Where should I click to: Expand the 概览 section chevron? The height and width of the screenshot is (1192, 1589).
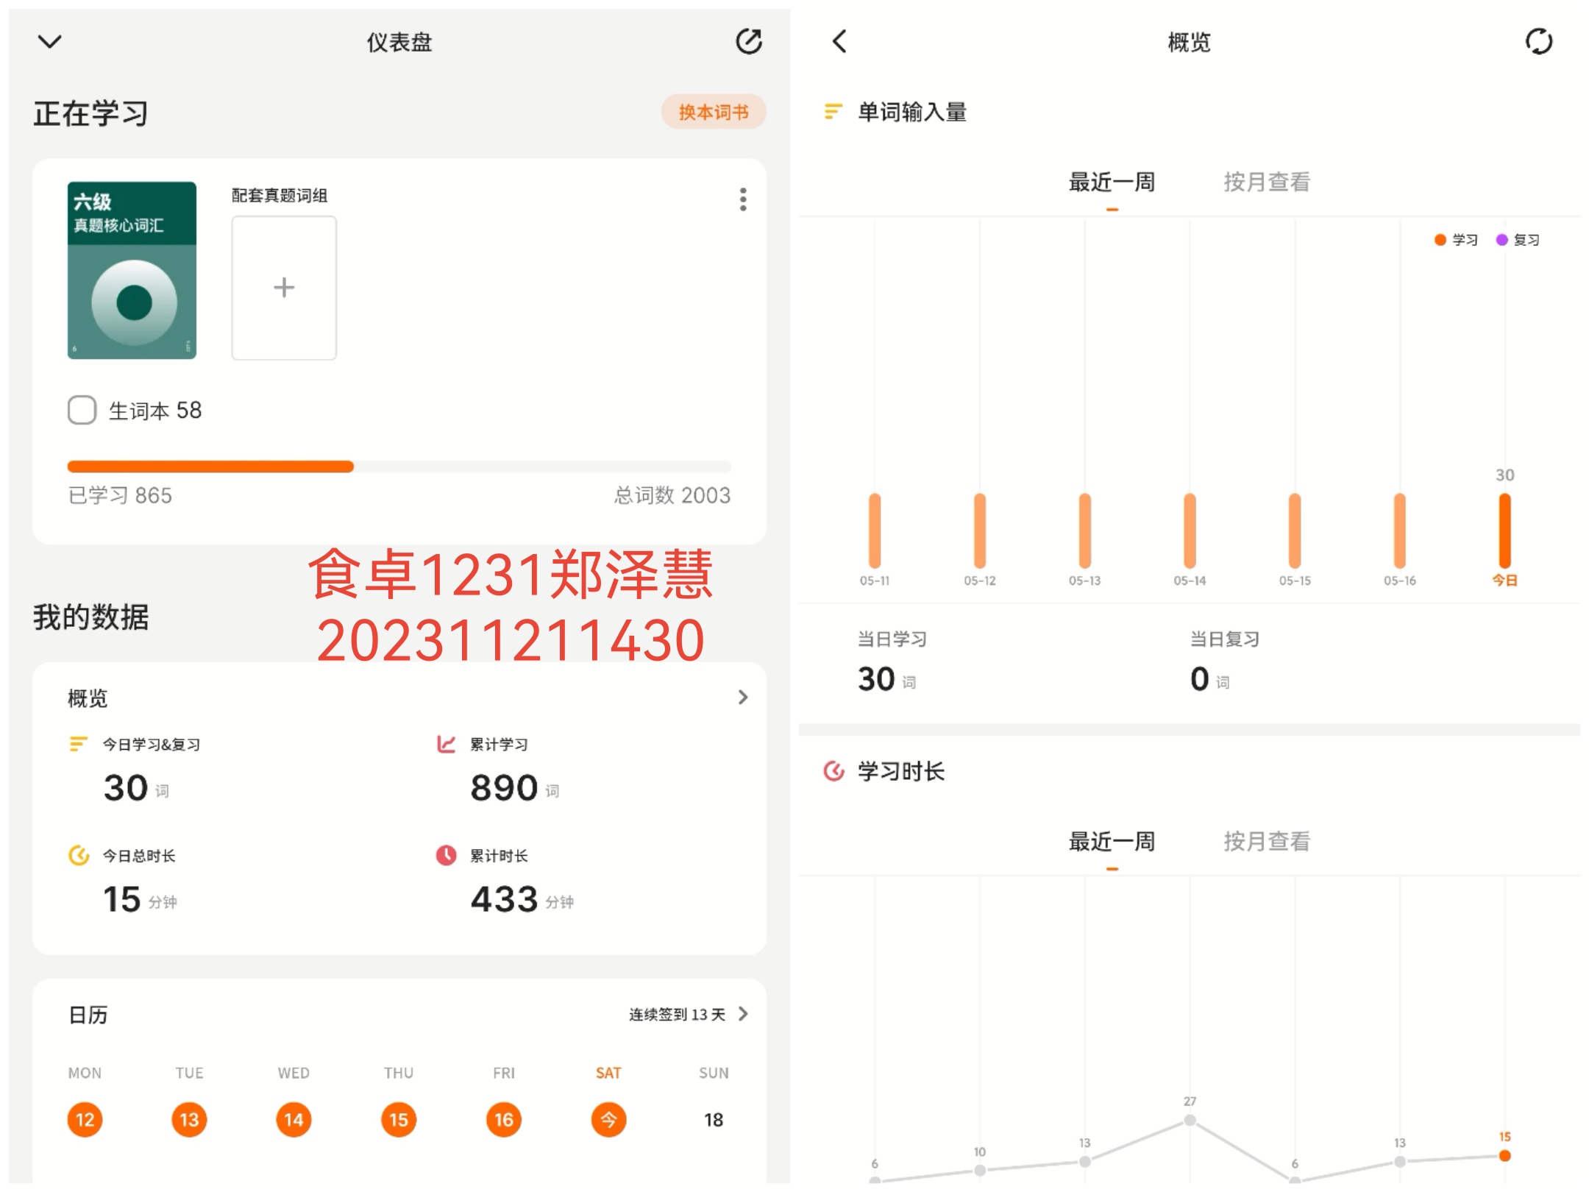click(x=743, y=697)
